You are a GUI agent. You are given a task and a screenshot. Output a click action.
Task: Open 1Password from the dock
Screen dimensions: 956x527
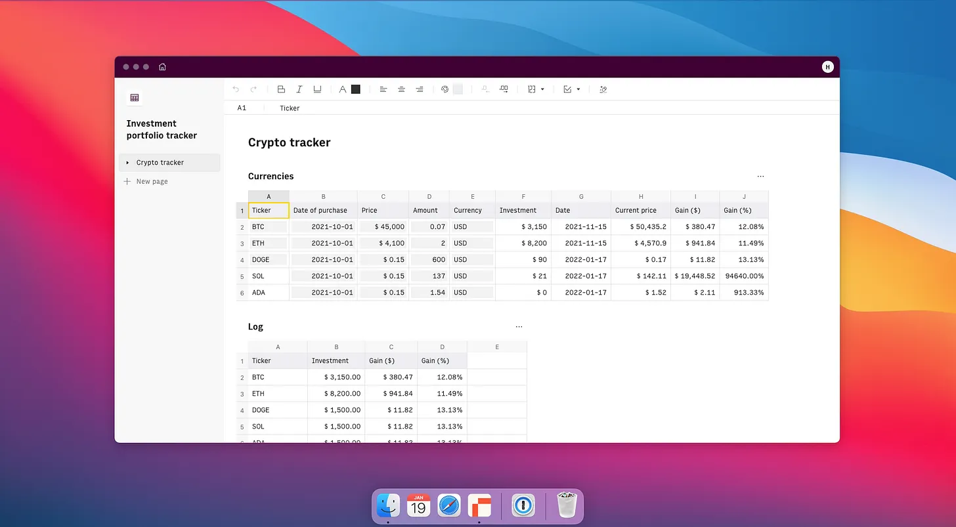[x=524, y=507]
